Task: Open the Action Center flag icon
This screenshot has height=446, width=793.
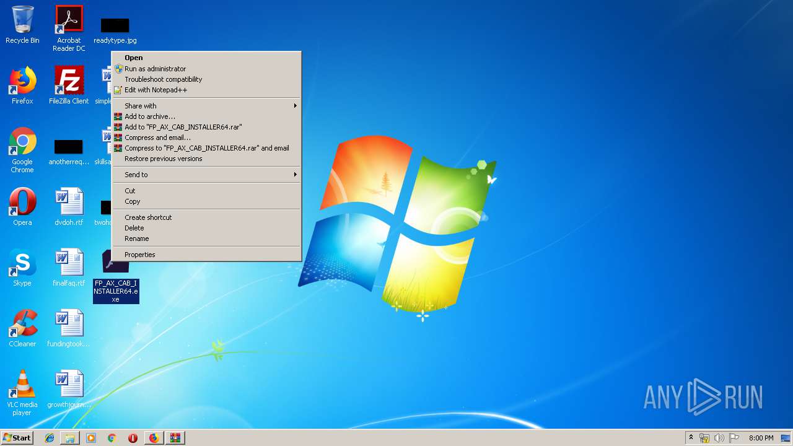Action: coord(734,438)
